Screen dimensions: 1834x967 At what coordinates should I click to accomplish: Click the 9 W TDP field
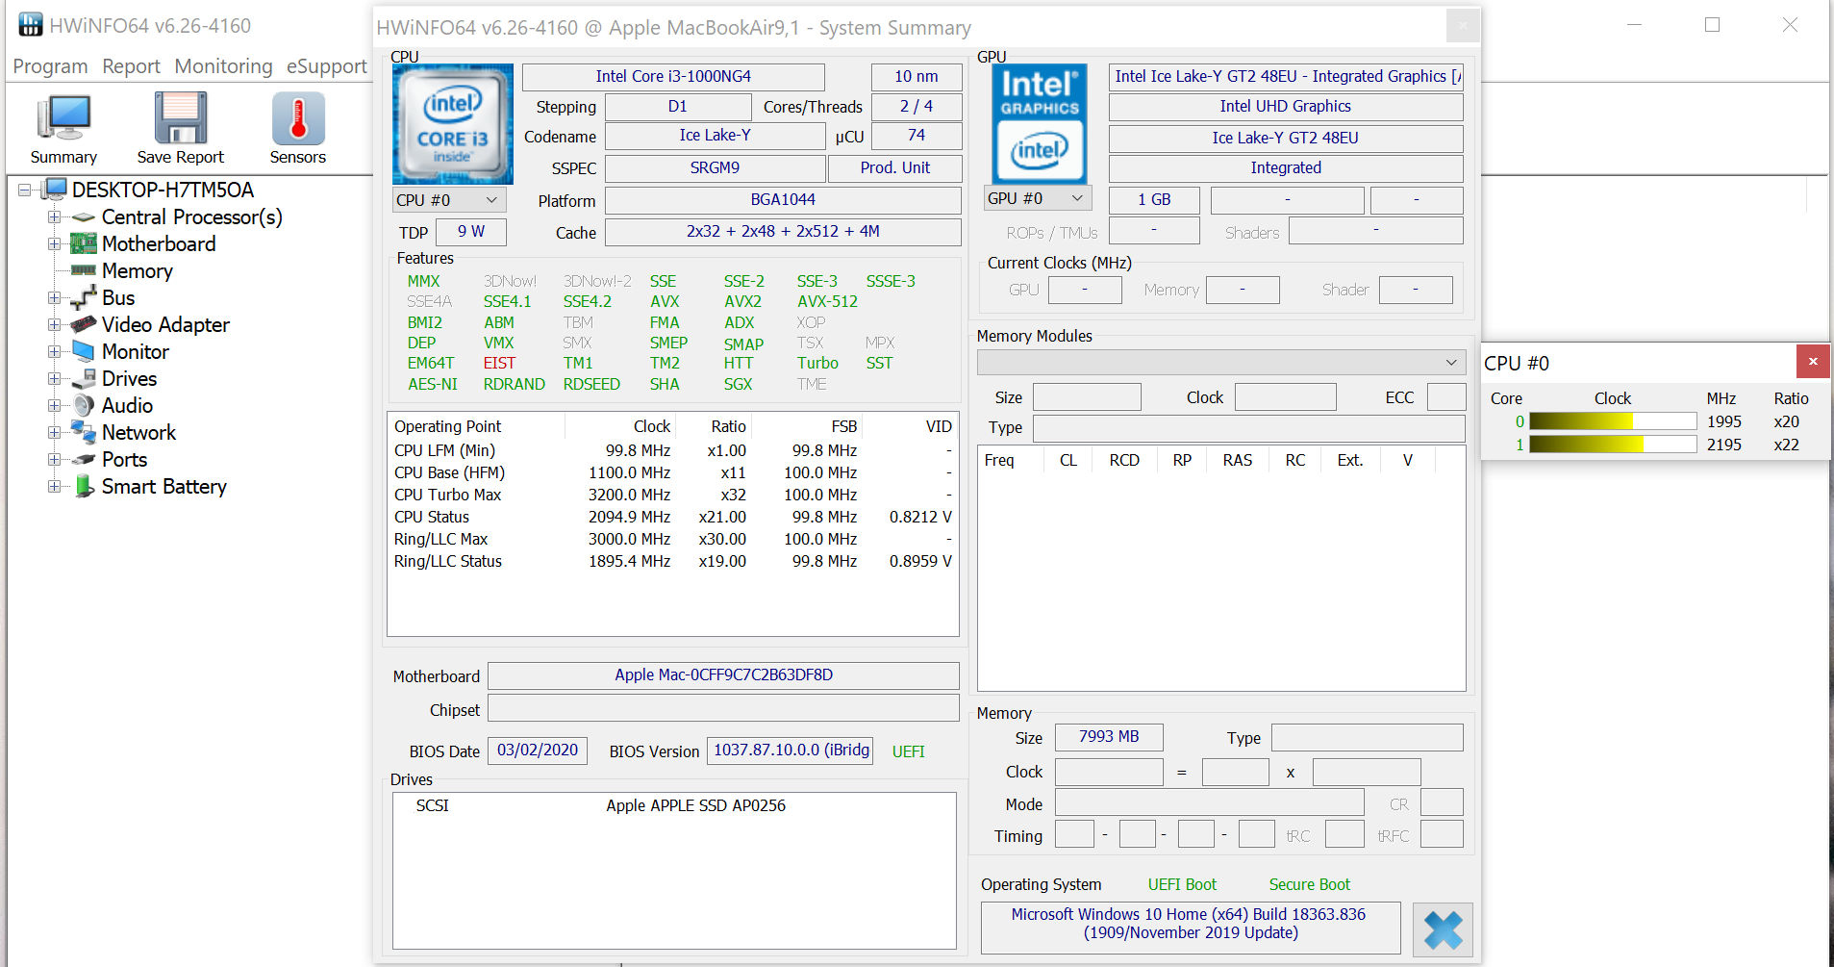tap(471, 232)
